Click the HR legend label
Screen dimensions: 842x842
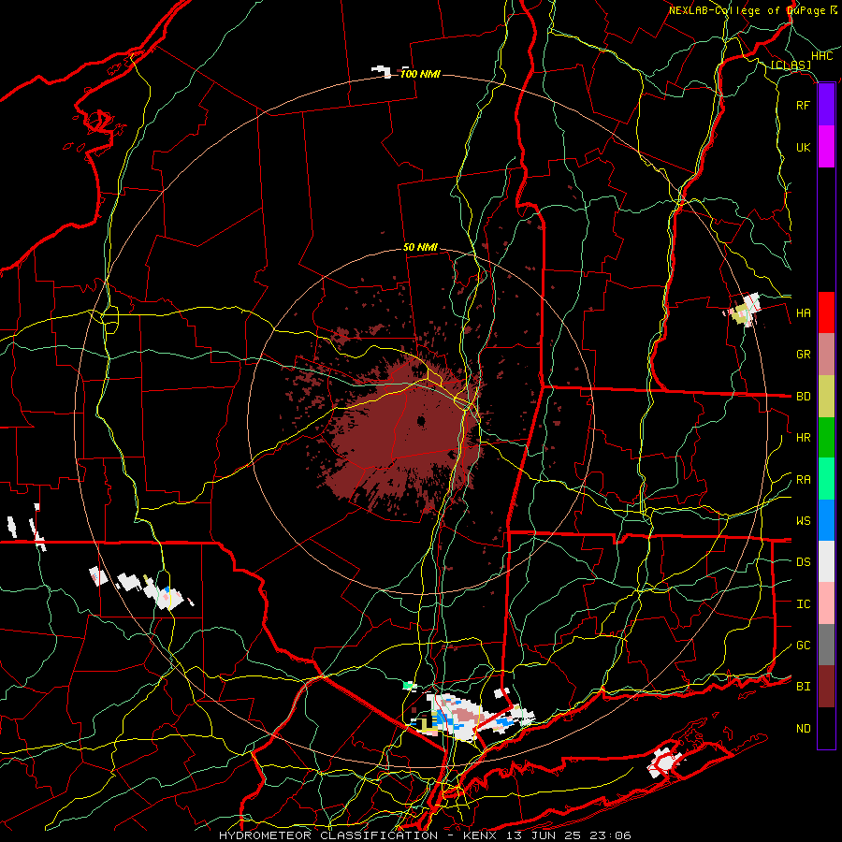tap(803, 438)
